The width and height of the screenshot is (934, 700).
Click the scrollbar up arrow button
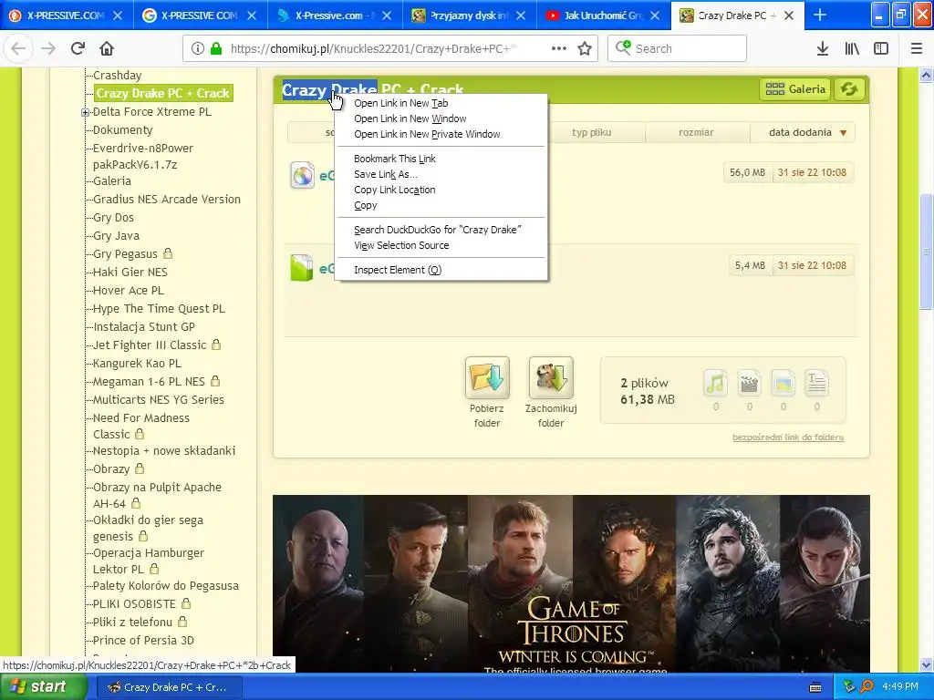(x=927, y=75)
